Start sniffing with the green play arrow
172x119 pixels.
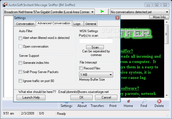[x=102, y=11]
